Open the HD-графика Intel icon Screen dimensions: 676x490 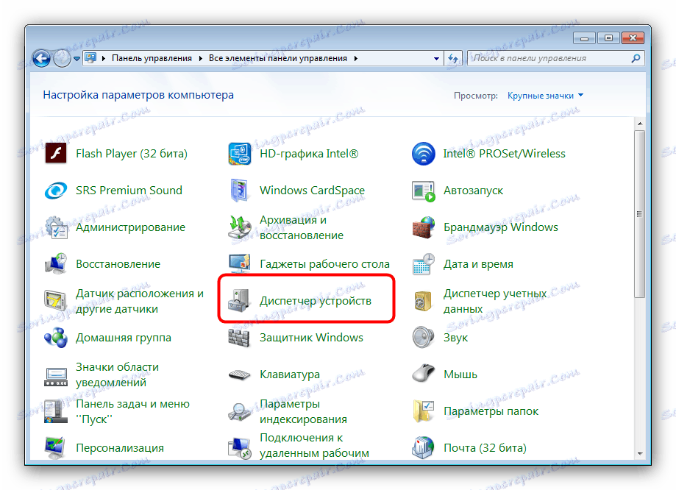239,154
